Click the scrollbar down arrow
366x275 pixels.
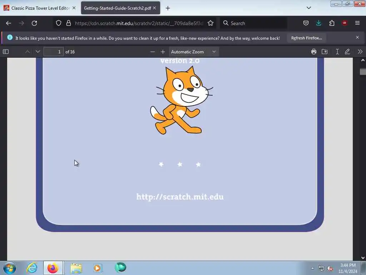[x=363, y=258]
